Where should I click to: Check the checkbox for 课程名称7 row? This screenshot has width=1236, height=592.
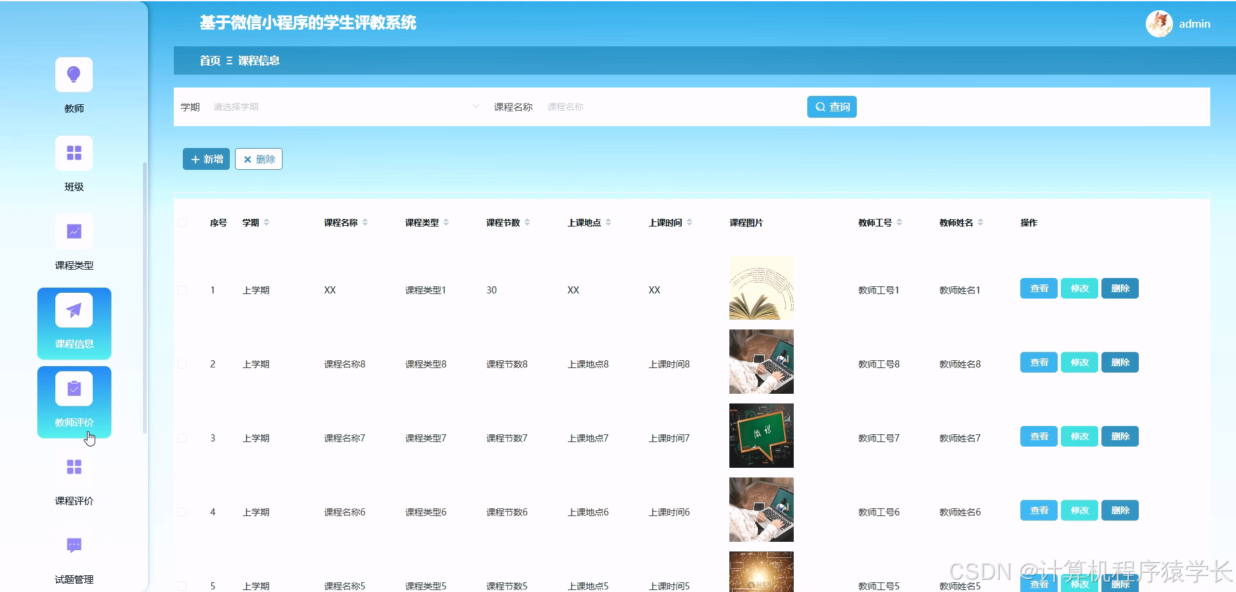(182, 438)
